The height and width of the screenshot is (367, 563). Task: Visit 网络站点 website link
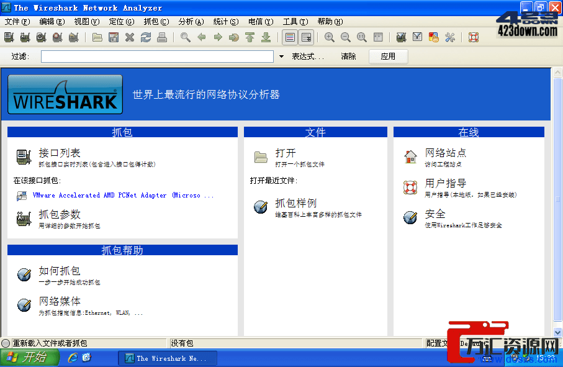[446, 153]
